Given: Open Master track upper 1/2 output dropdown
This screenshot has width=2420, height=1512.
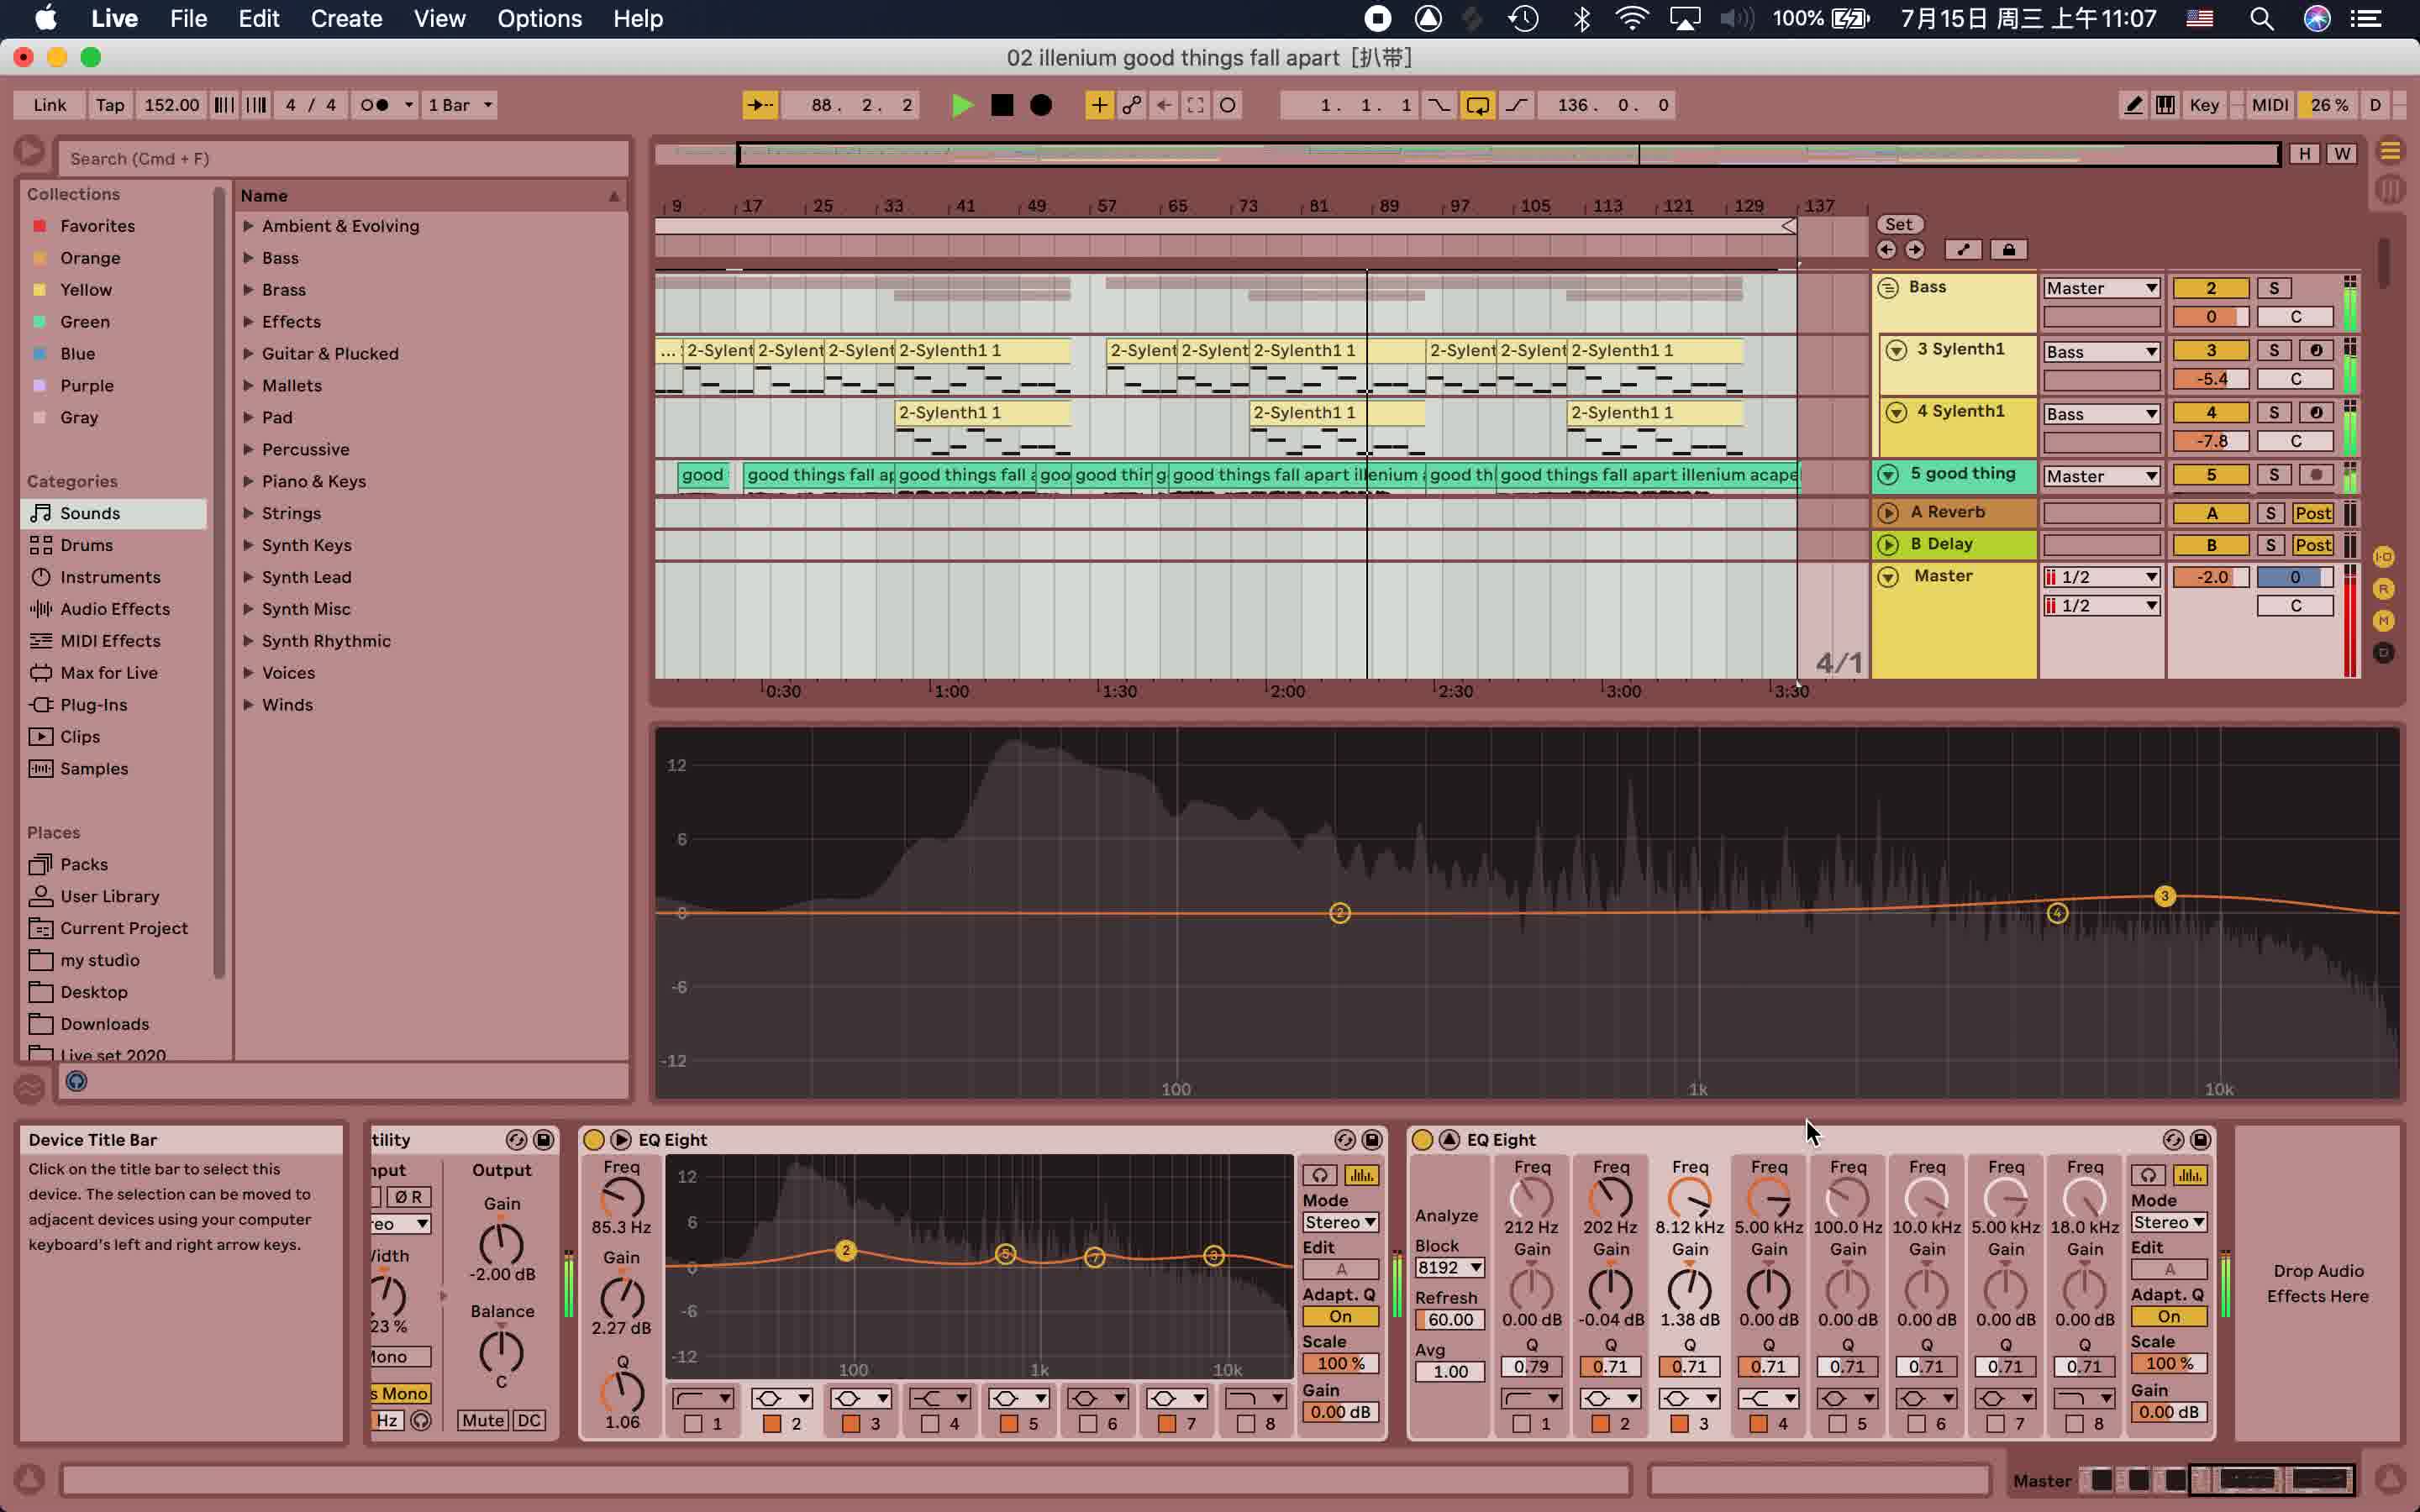Looking at the screenshot, I should click(x=2101, y=577).
